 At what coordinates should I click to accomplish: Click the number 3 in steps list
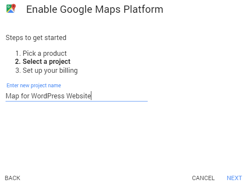[18, 71]
